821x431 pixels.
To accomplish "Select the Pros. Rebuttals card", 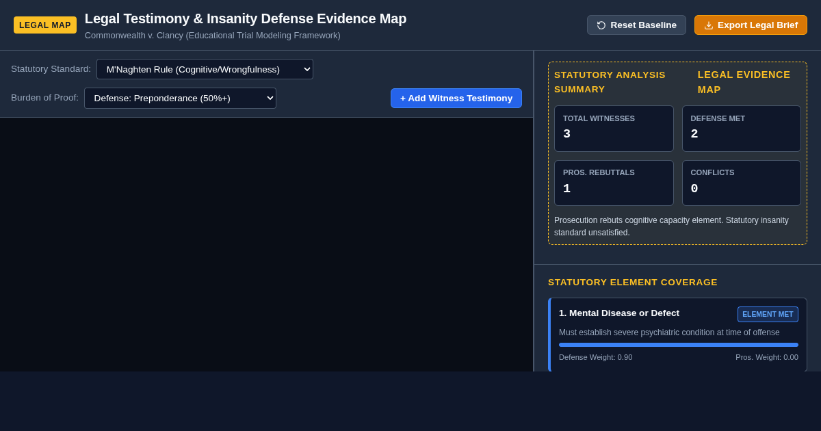I will 614,183.
